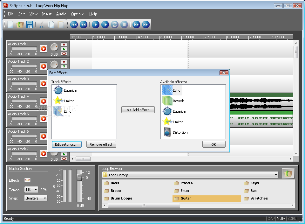
Task: Click the Edit settings... button
Action: 66,144
